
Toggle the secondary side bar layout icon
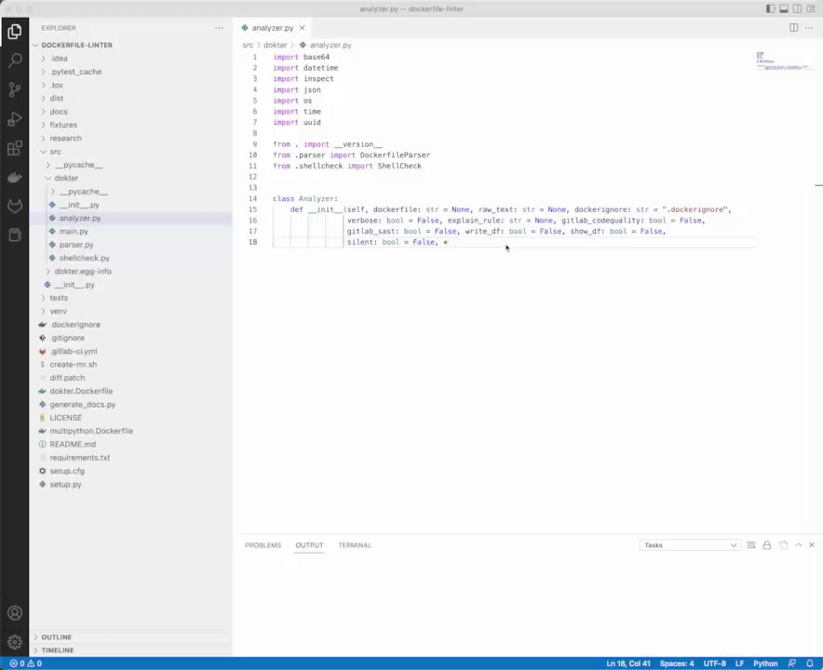click(x=797, y=9)
